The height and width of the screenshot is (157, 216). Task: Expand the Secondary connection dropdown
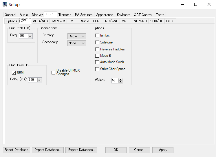[x=77, y=43]
